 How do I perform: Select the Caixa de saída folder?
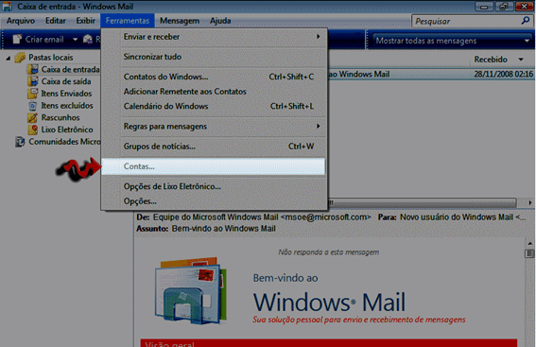[x=66, y=81]
